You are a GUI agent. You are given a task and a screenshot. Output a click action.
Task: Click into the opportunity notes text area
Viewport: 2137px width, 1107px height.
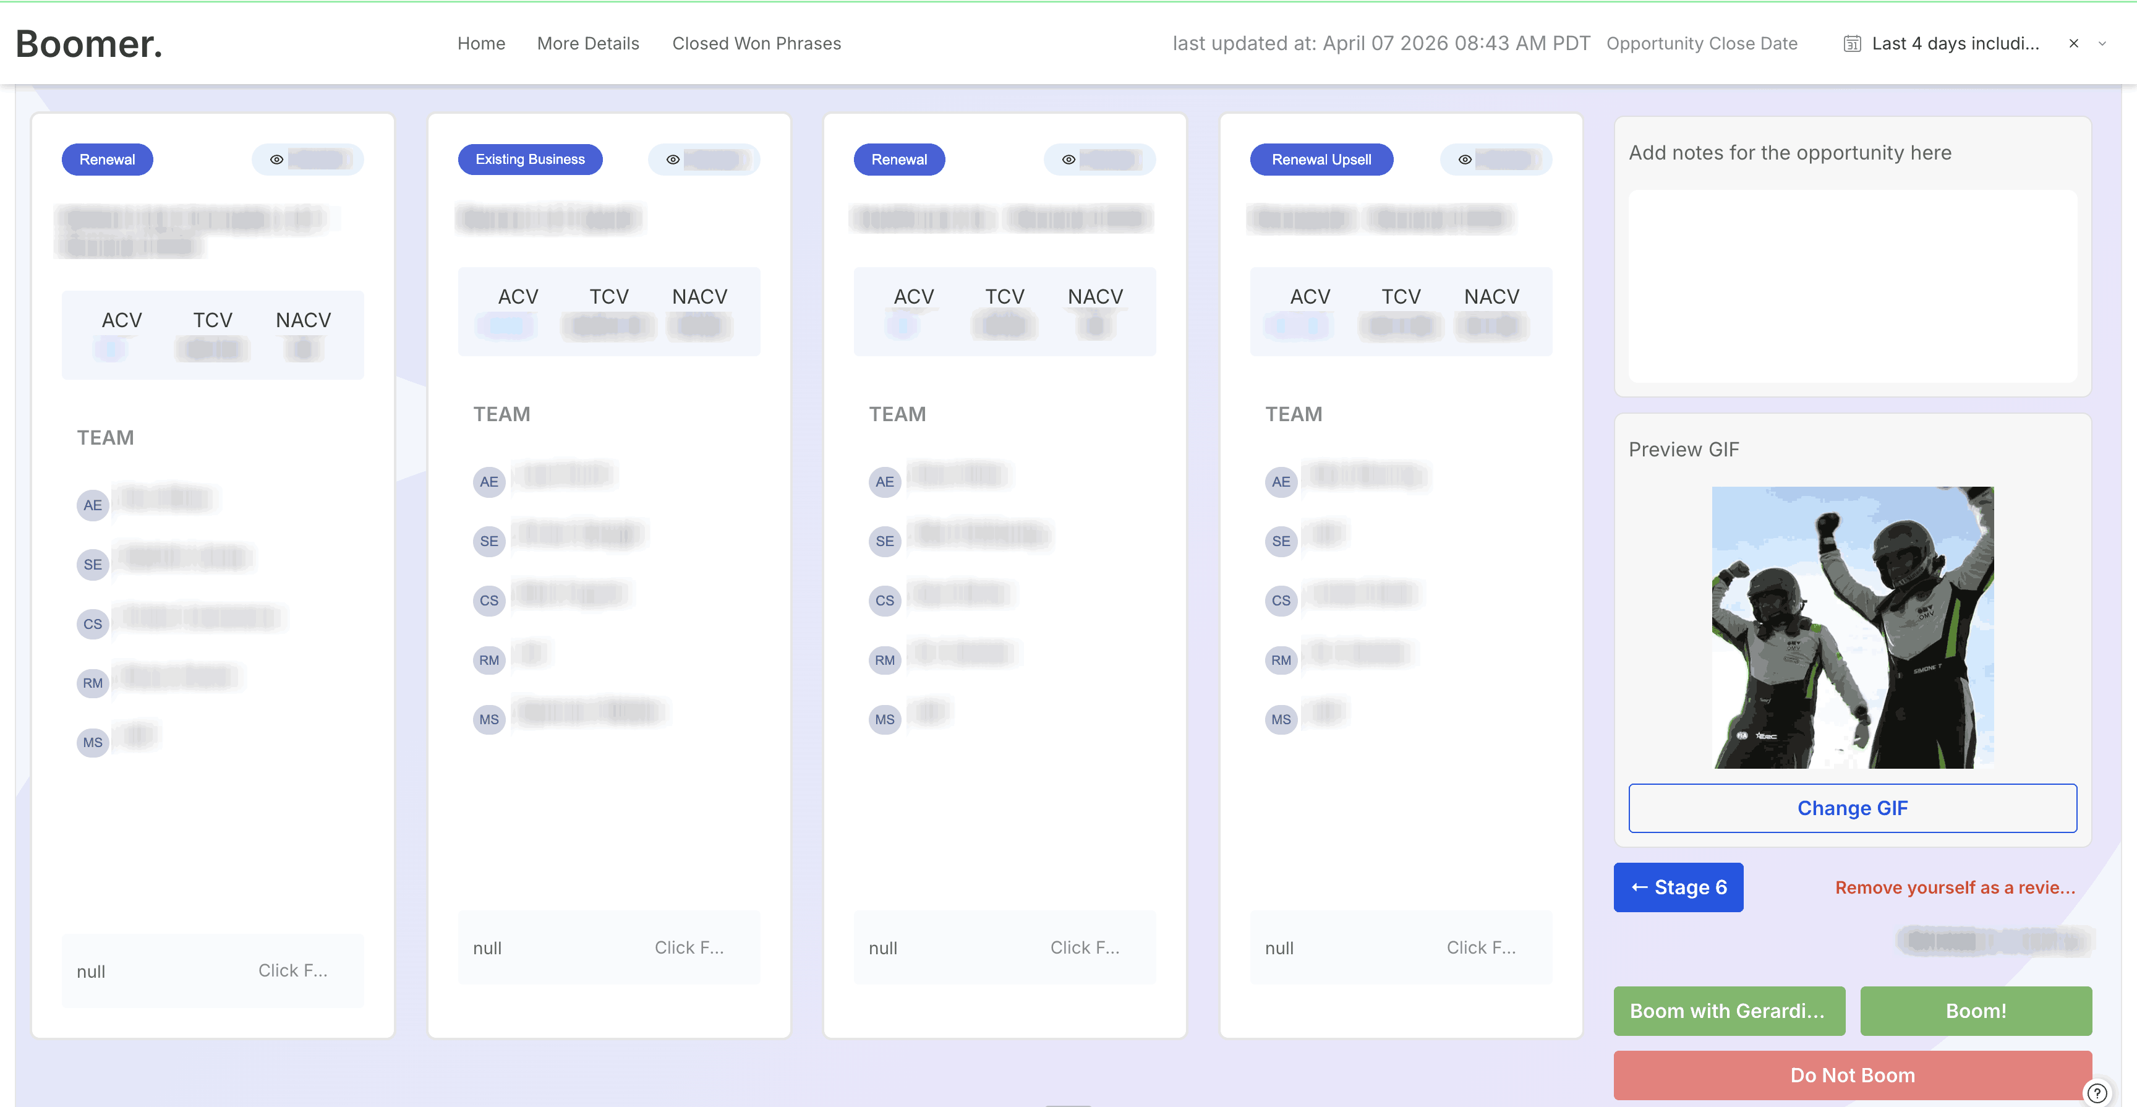coord(1851,286)
